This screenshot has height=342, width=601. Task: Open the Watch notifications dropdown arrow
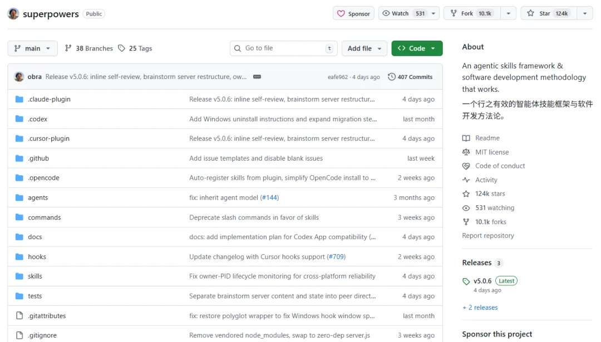click(x=433, y=13)
